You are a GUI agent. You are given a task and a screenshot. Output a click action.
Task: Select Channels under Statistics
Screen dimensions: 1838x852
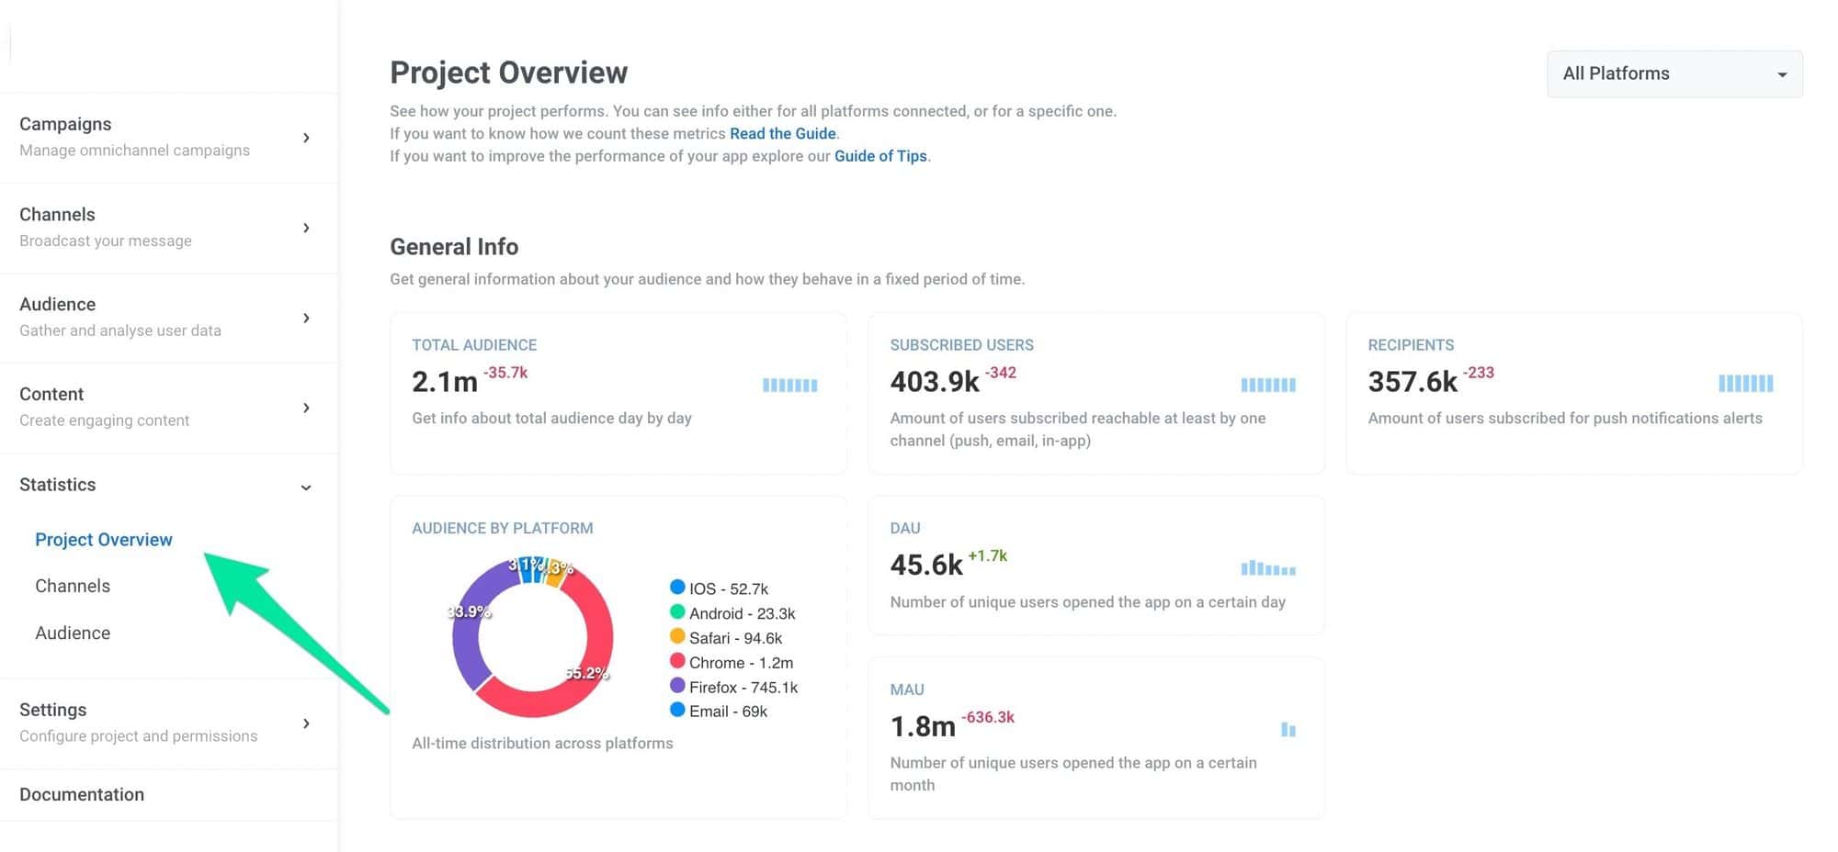(x=73, y=586)
